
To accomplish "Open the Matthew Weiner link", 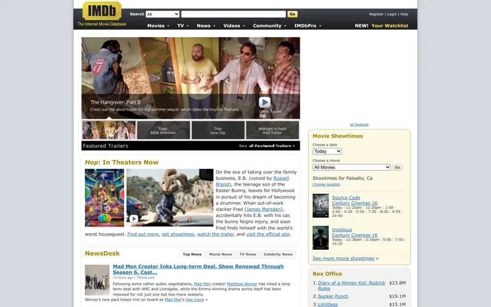I will click(242, 284).
